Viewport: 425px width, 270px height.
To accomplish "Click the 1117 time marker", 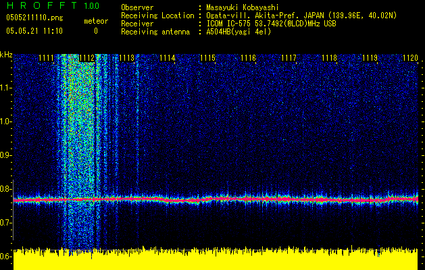I will coord(289,58).
